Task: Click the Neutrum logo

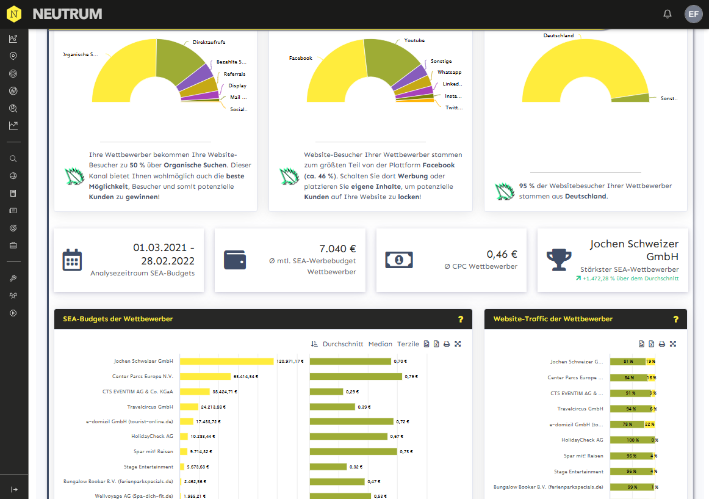Action: pyautogui.click(x=14, y=14)
